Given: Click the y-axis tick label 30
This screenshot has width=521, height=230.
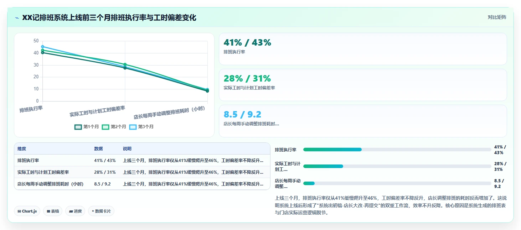Looking at the screenshot, I should pyautogui.click(x=36, y=65).
